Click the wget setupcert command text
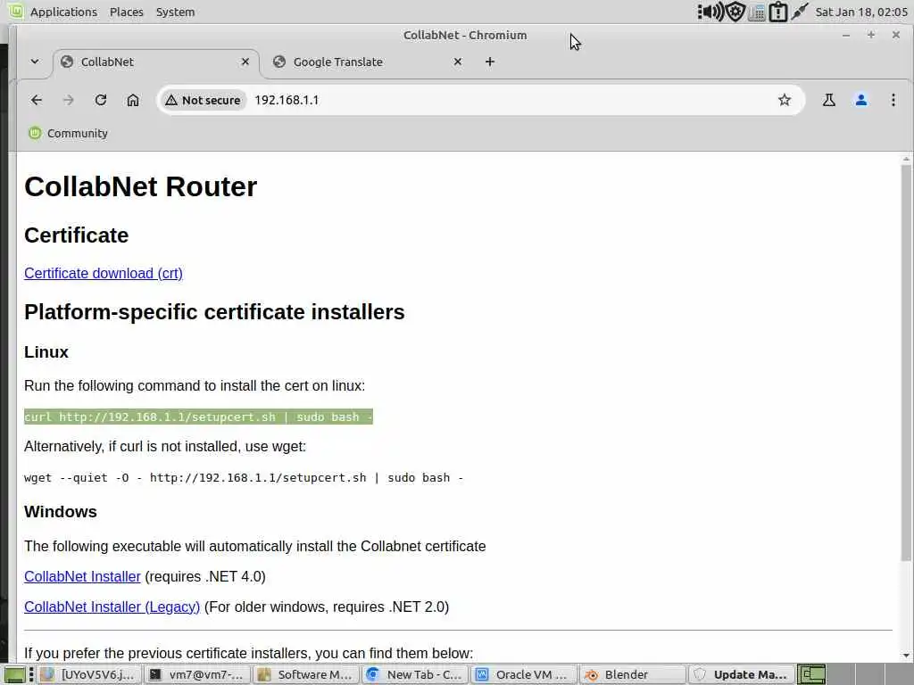 244,478
